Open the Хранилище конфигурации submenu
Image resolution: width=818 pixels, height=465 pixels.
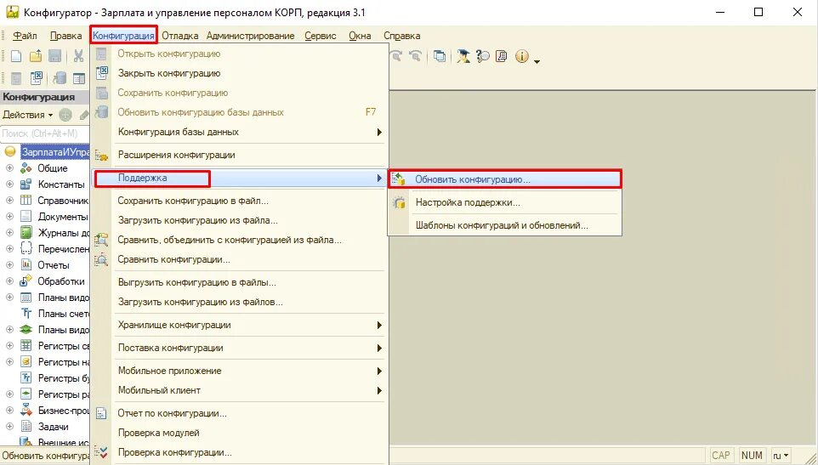tap(240, 325)
